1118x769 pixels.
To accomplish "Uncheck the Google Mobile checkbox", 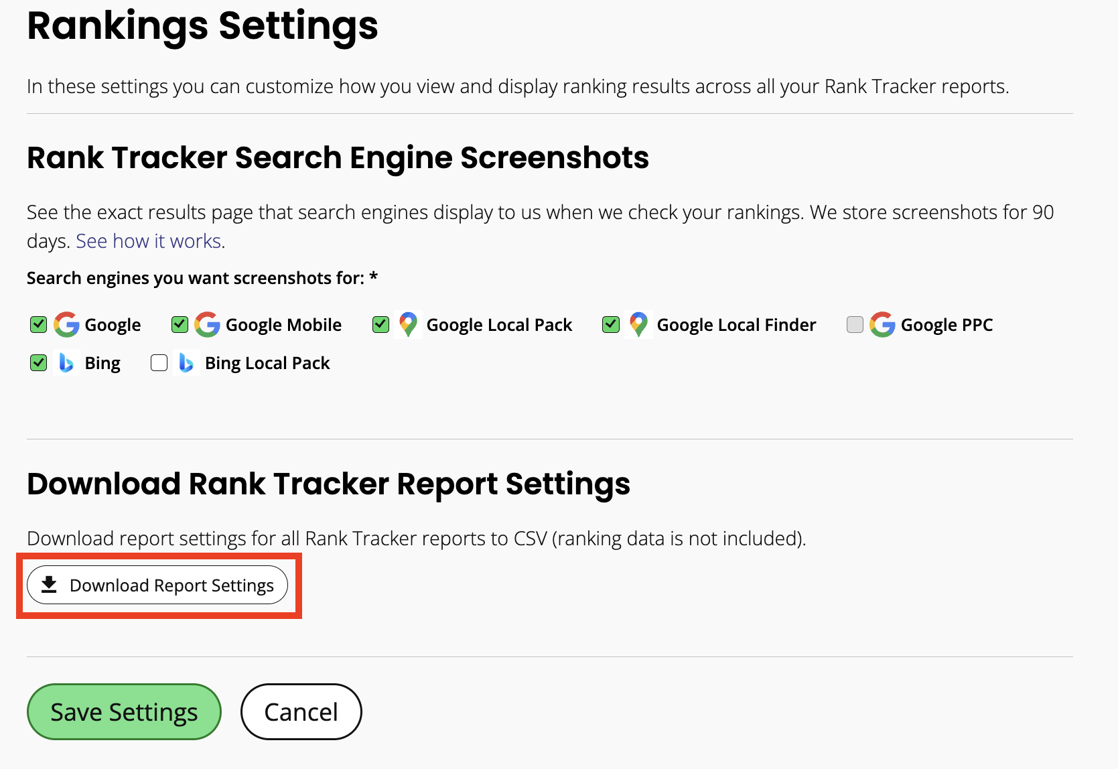I will [x=180, y=325].
